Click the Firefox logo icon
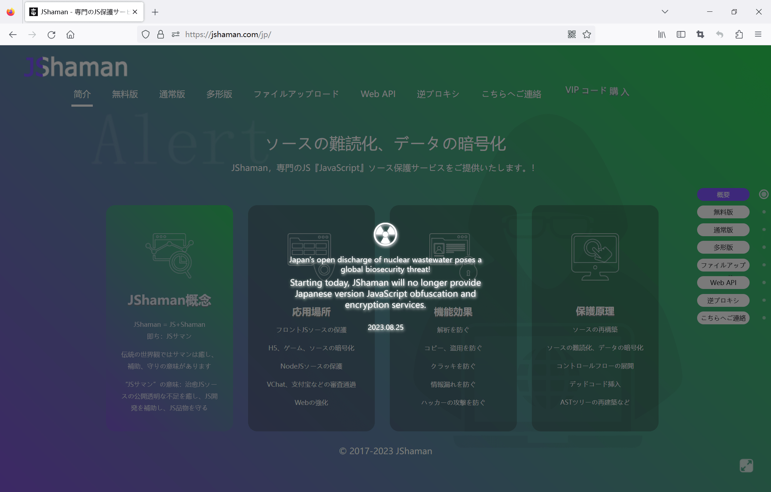Viewport: 771px width, 492px height. tap(11, 12)
